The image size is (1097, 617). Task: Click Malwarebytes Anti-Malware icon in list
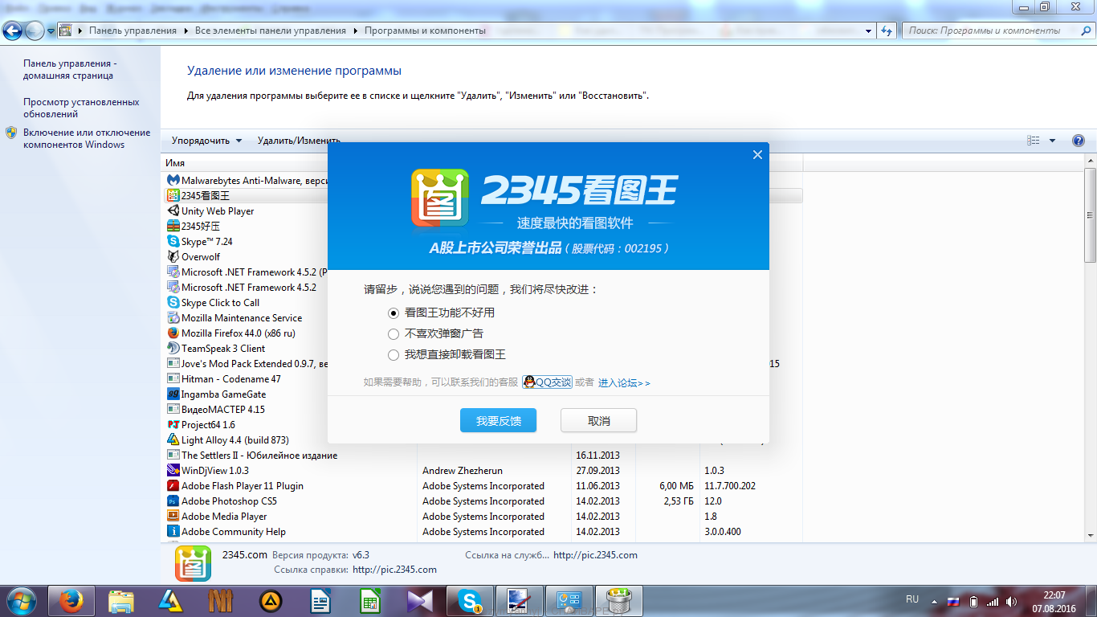[173, 181]
